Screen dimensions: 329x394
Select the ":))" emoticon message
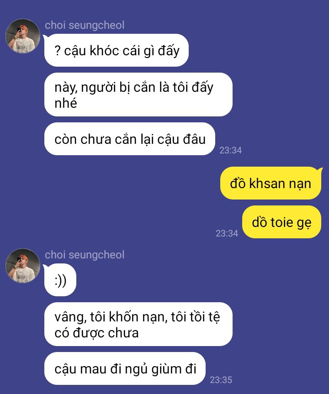[60, 280]
